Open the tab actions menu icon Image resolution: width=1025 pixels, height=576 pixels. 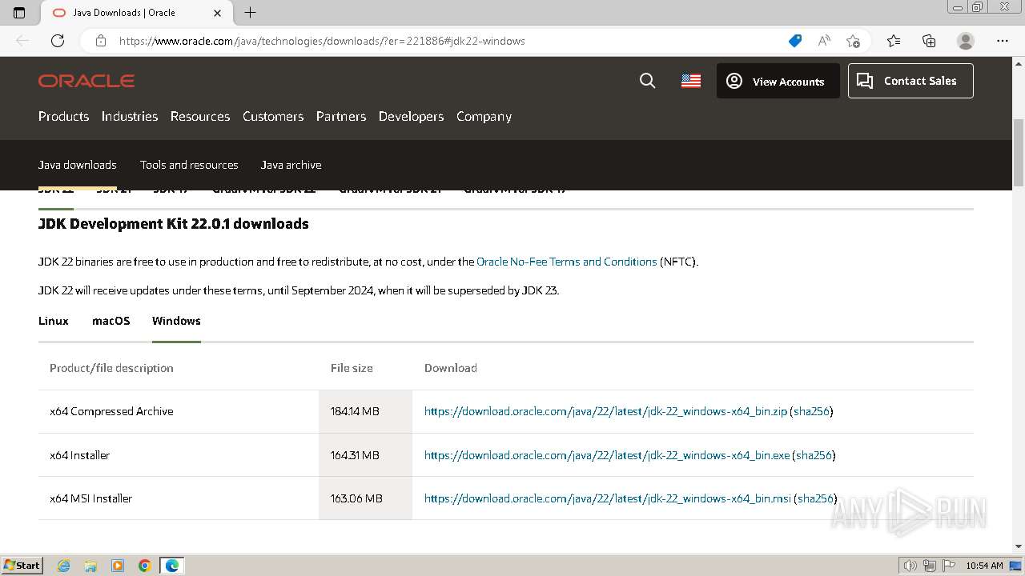coord(19,13)
